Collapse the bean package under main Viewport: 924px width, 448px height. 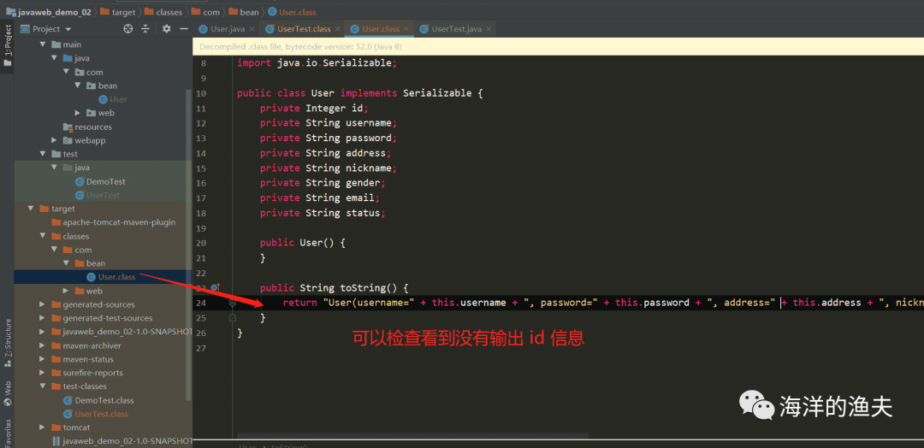pyautogui.click(x=78, y=86)
